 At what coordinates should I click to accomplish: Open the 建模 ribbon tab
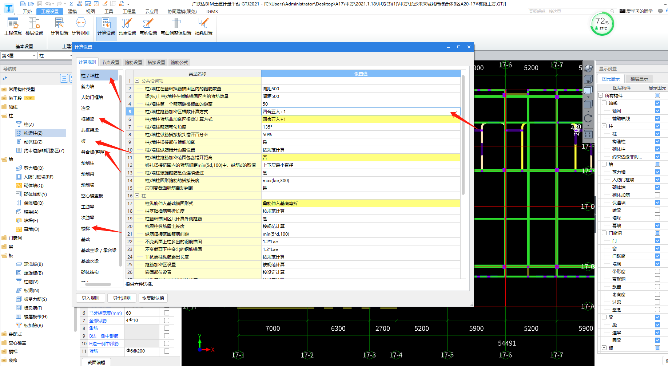72,11
